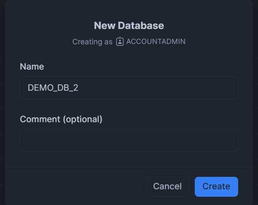Click the "Creating as" text
The height and width of the screenshot is (205, 258).
[92, 42]
